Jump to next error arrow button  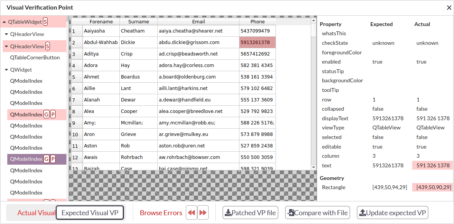(203, 213)
